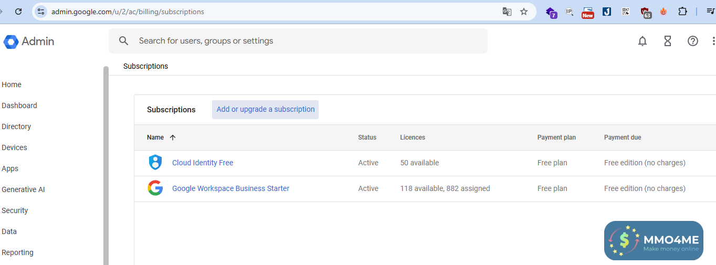Open the tasks hourglass icon
This screenshot has height=265, width=716.
coord(668,41)
